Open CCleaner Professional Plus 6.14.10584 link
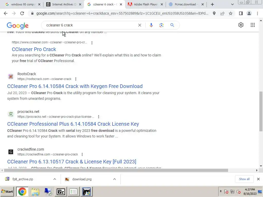 click(x=73, y=124)
